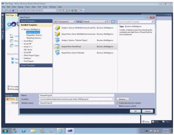Click in the project Name field
Screen dimensions: 174x135
[x=77, y=95]
